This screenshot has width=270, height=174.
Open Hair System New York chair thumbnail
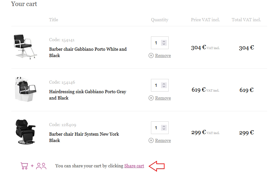point(25,132)
